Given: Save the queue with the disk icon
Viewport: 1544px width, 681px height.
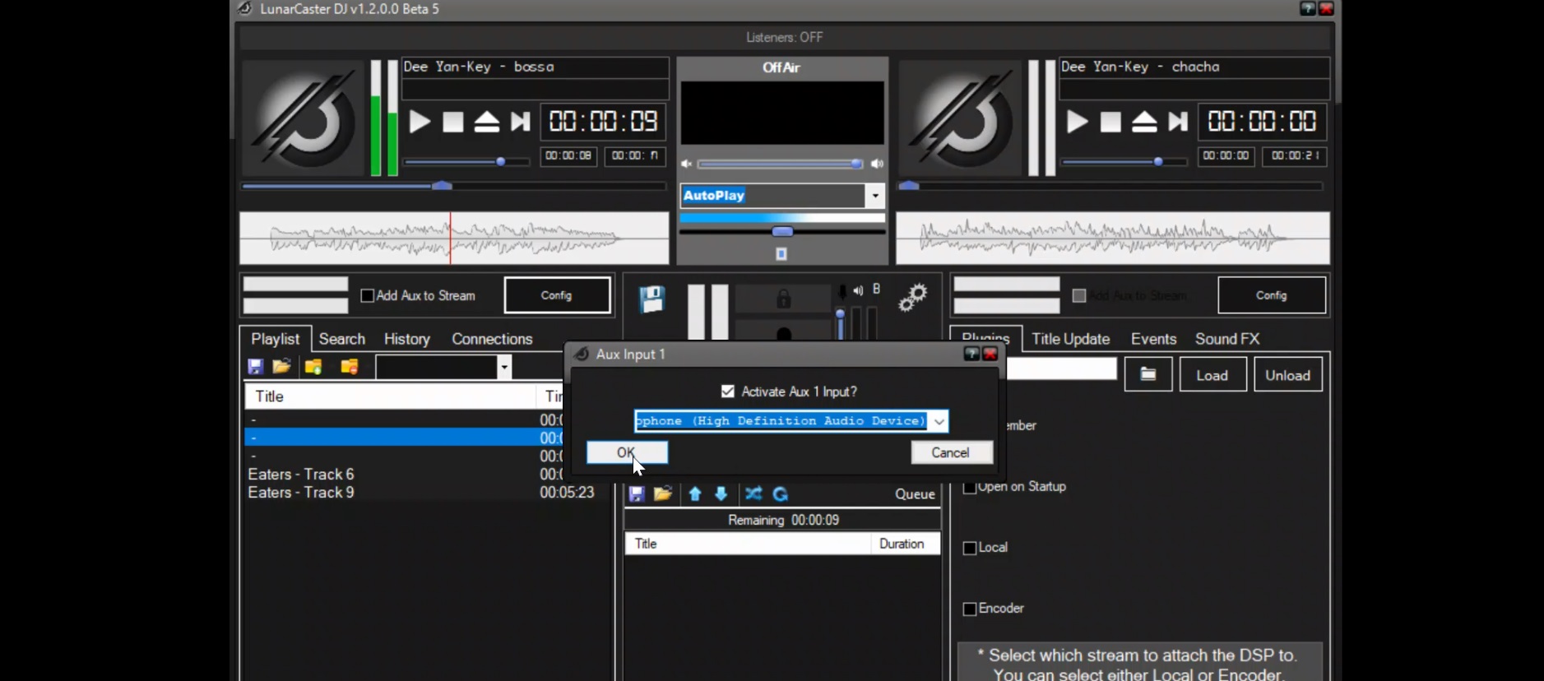Looking at the screenshot, I should point(637,494).
